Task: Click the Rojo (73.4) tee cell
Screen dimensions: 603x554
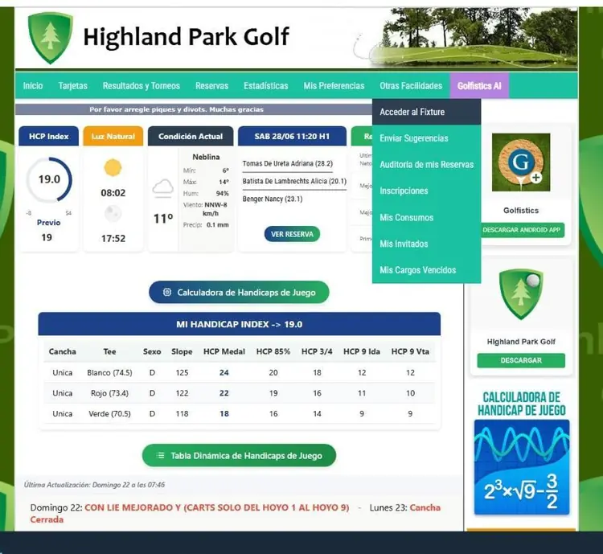Action: [x=109, y=393]
